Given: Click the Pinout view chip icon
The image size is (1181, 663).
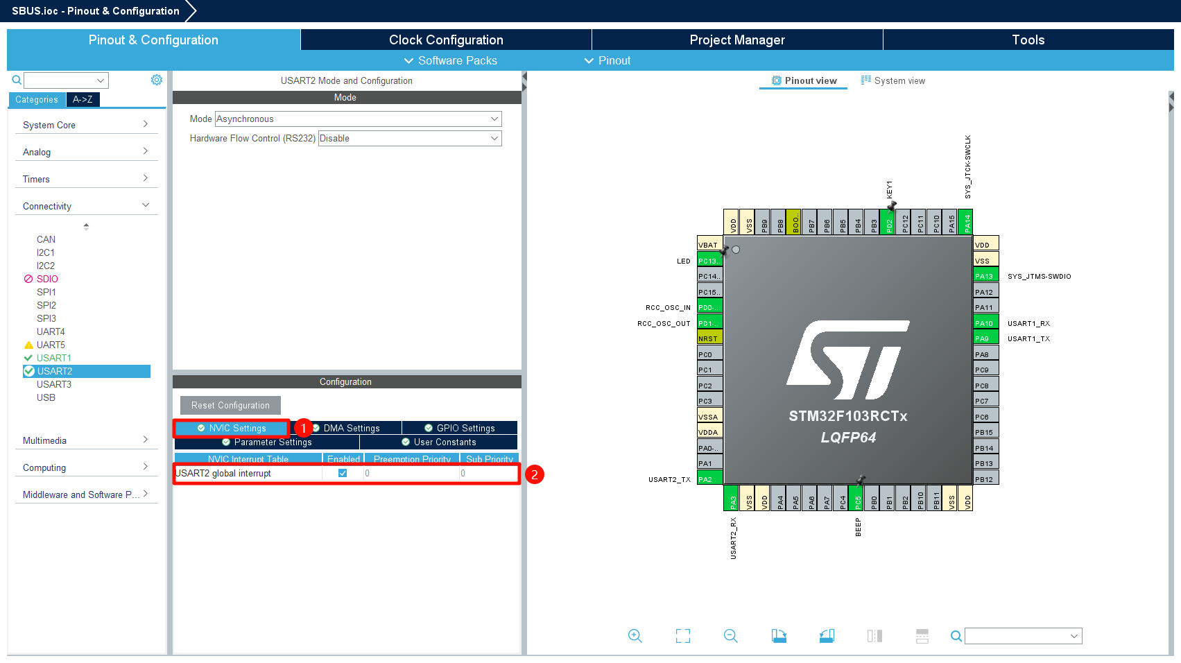Looking at the screenshot, I should [777, 80].
